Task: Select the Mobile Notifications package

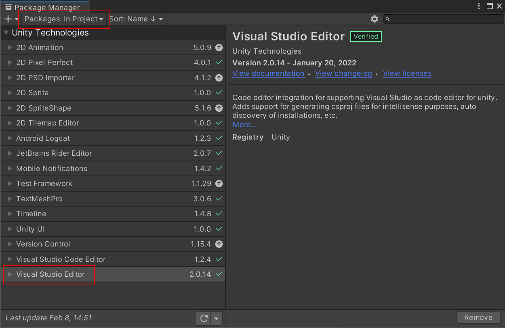Action: click(113, 169)
